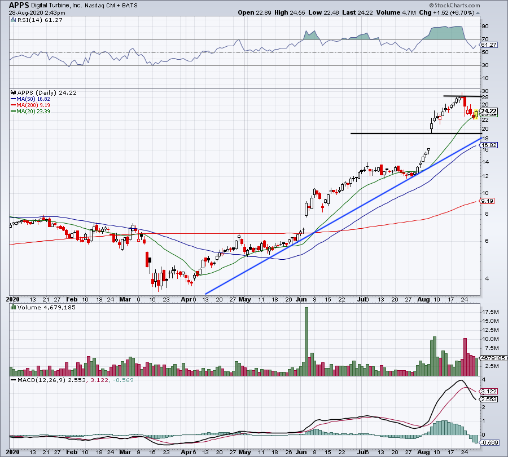Click the Volume 4.7M header value

point(396,12)
